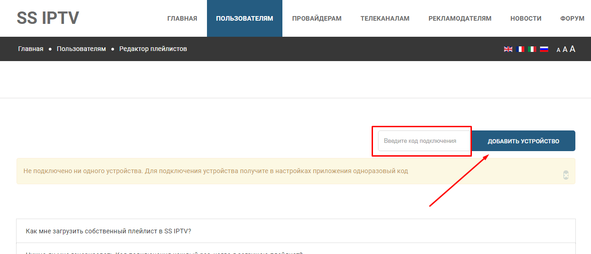Click the Russian flag language icon
Image resolution: width=591 pixels, height=254 pixels.
tap(544, 49)
